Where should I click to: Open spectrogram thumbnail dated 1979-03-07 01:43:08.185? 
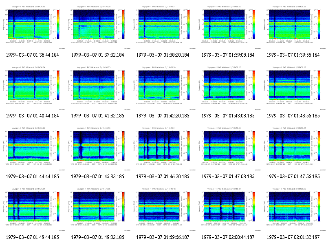click(228, 88)
